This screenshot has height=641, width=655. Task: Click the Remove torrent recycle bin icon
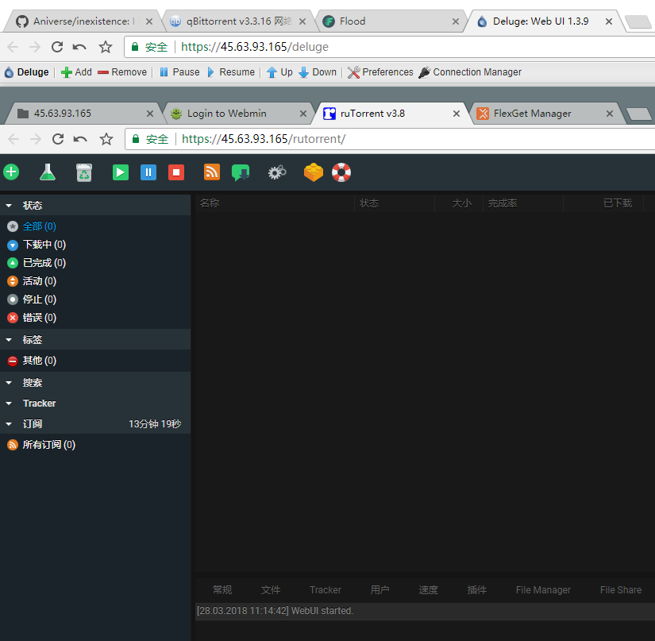(84, 172)
